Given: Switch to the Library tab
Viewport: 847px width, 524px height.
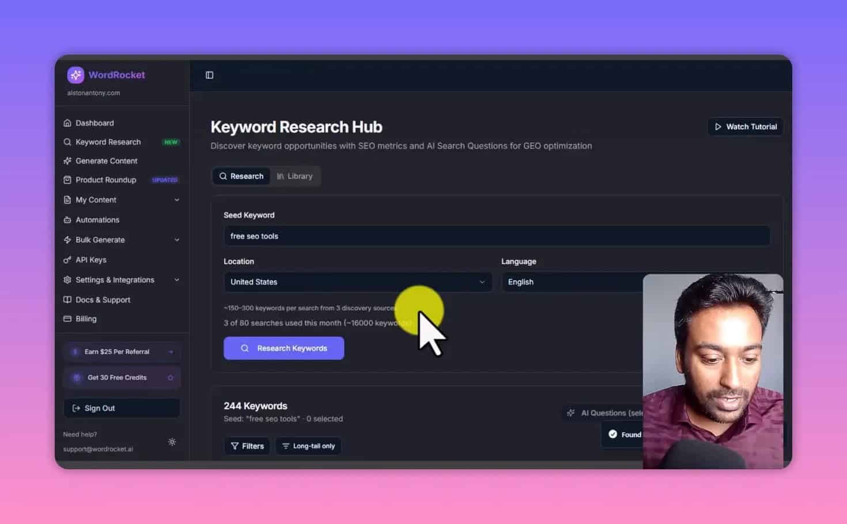Looking at the screenshot, I should (x=295, y=176).
